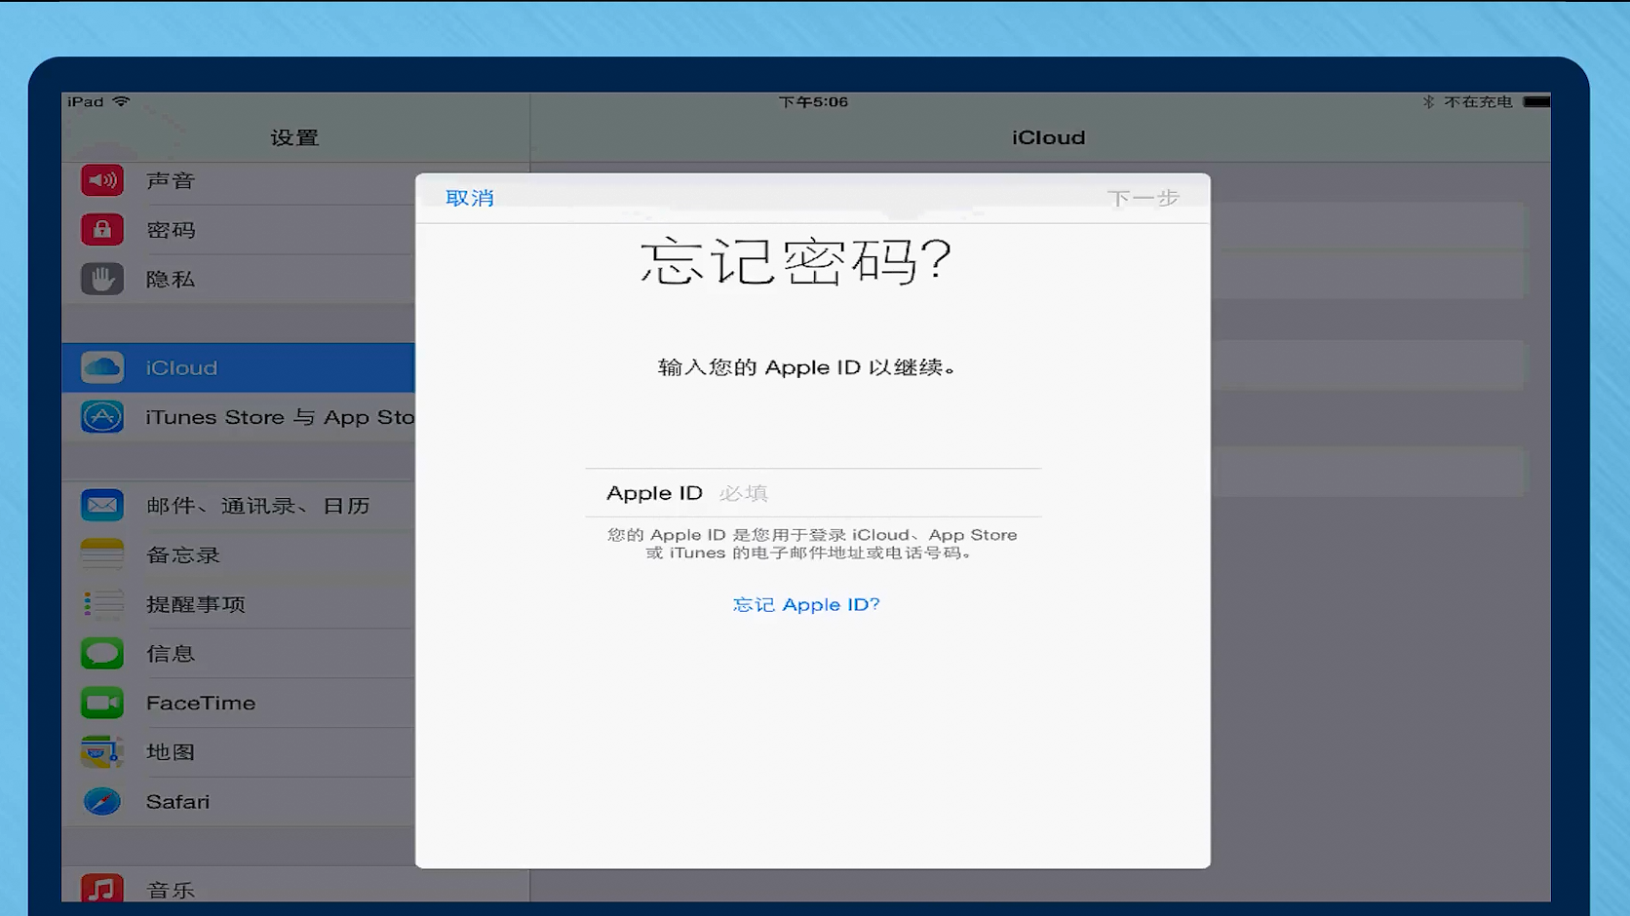Tap the Sounds speaker icon in Settings
The image size is (1630, 916).
tap(102, 180)
